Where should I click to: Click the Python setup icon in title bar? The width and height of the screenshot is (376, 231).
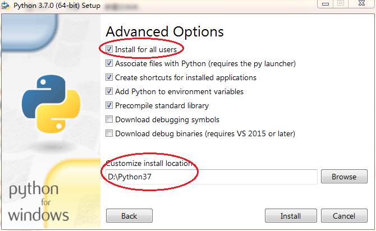[6, 5]
